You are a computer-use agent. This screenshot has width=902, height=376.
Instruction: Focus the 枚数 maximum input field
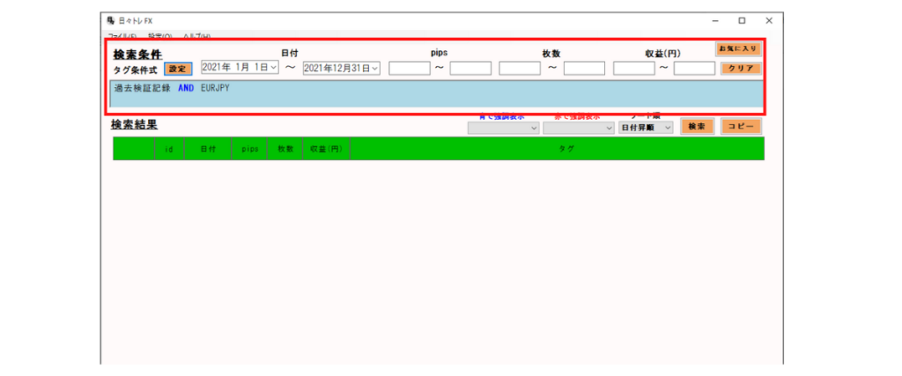click(585, 69)
